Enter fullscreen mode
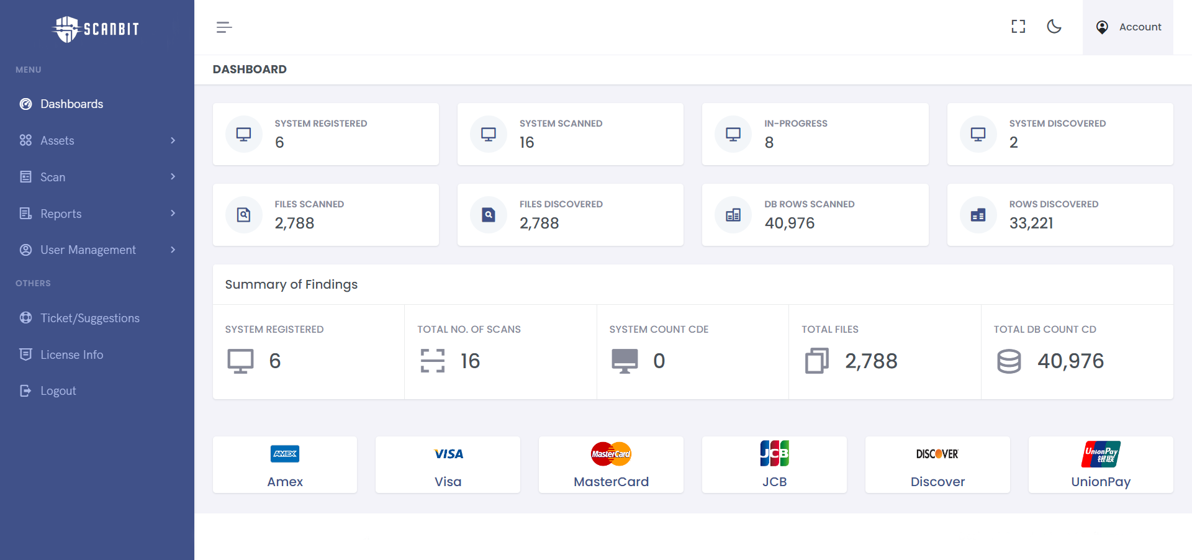1192x560 pixels. 1018,27
